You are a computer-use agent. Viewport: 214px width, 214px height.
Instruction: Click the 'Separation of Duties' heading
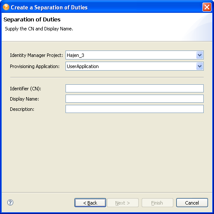pos(32,20)
